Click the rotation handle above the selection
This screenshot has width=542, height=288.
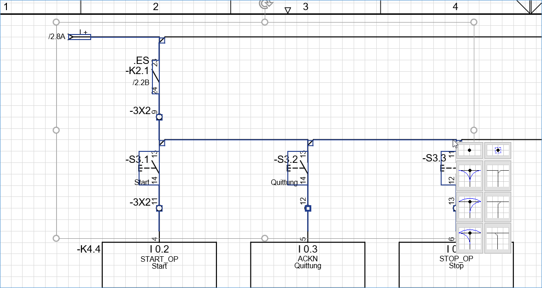[265, 4]
